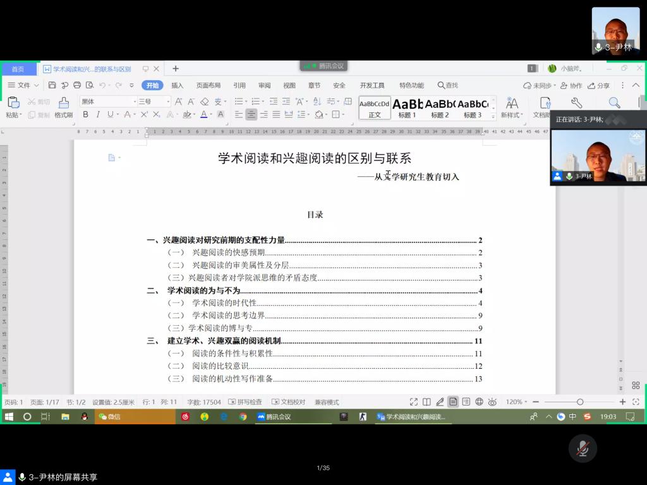Apply character shading with the shaded A icon

coord(221,114)
